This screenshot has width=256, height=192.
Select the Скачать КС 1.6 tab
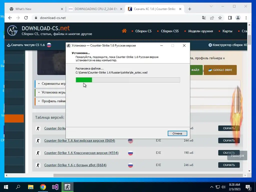[x=154, y=9]
